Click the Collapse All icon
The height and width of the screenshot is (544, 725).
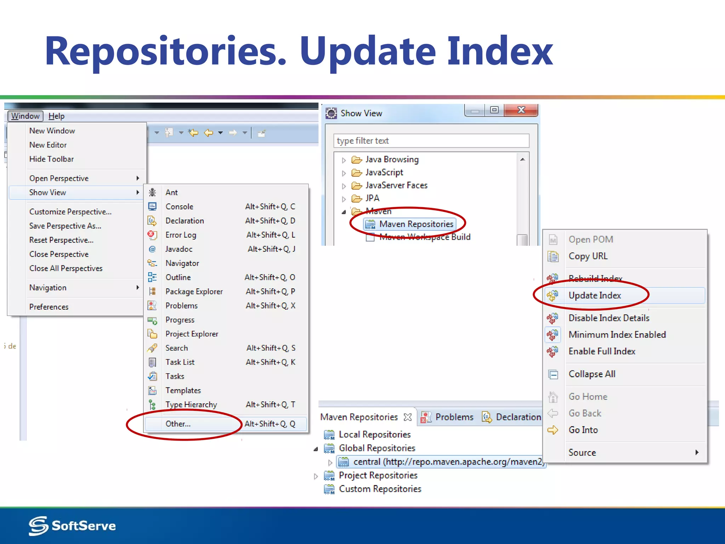coord(553,374)
